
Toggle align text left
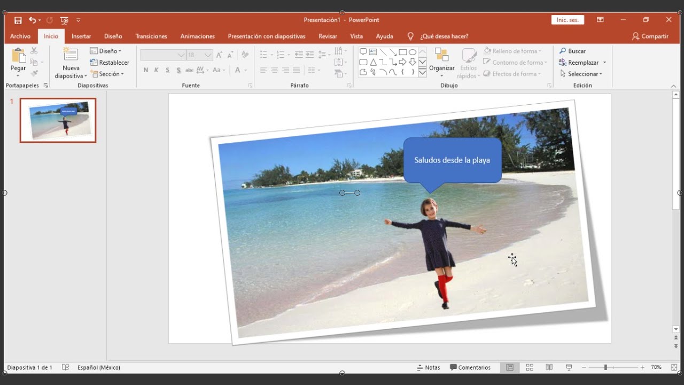pos(263,70)
